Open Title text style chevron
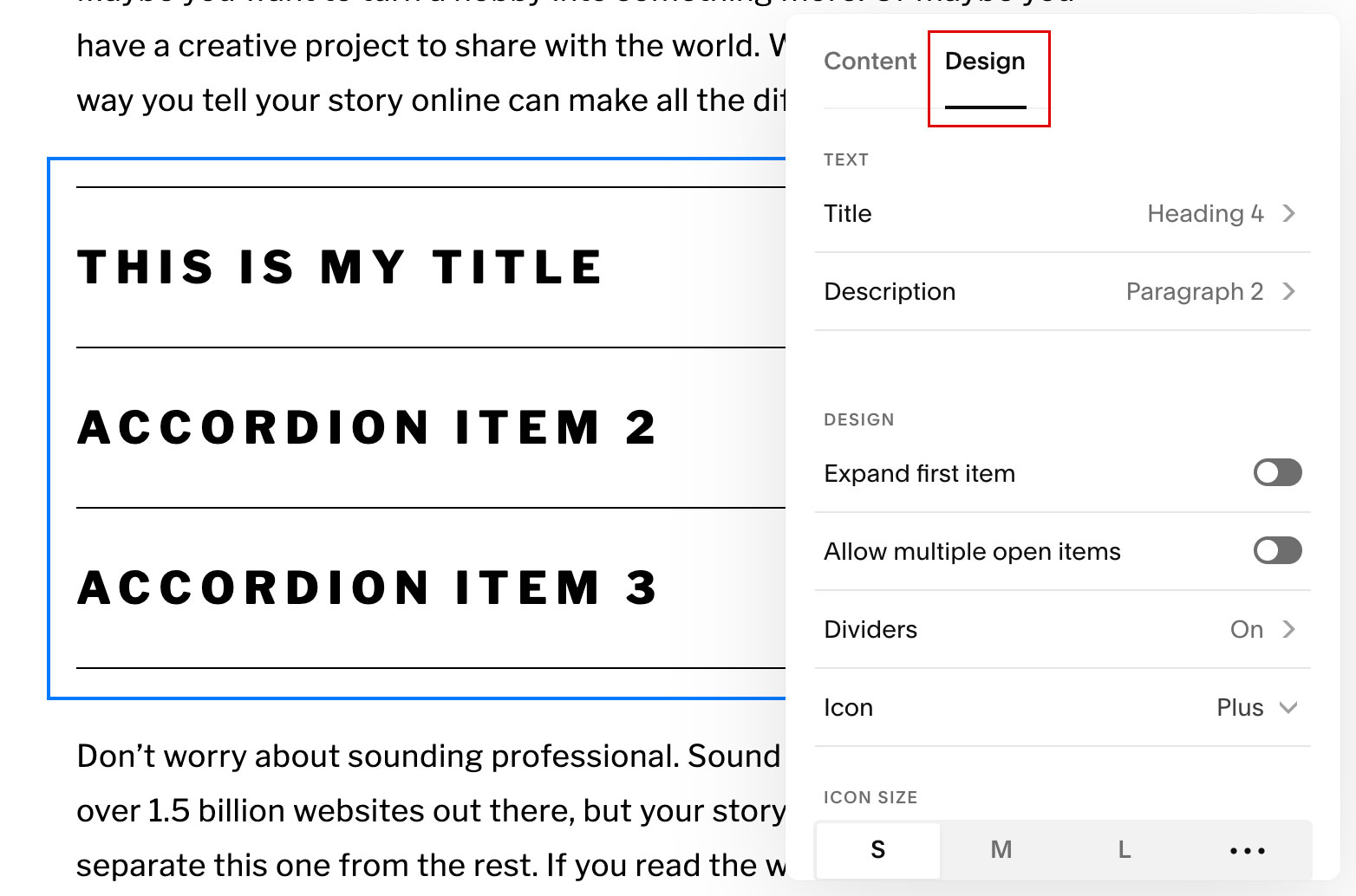This screenshot has height=896, width=1356. [x=1288, y=213]
